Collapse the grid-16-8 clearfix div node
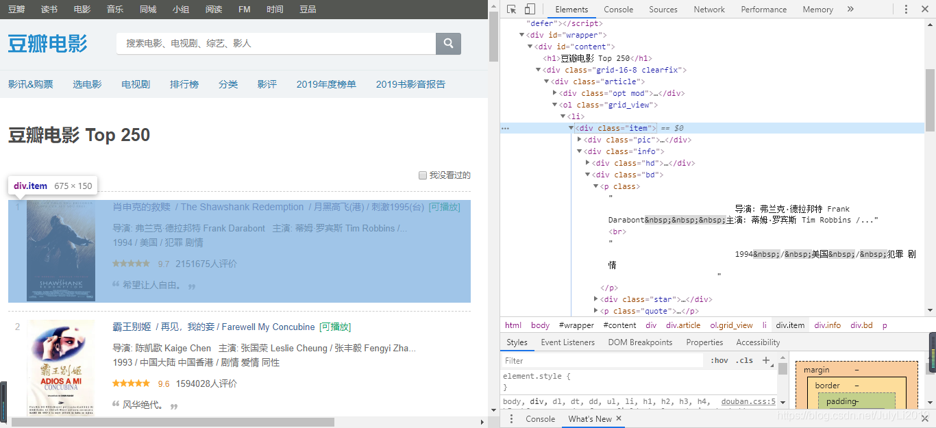Image resolution: width=936 pixels, height=428 pixels. click(539, 70)
